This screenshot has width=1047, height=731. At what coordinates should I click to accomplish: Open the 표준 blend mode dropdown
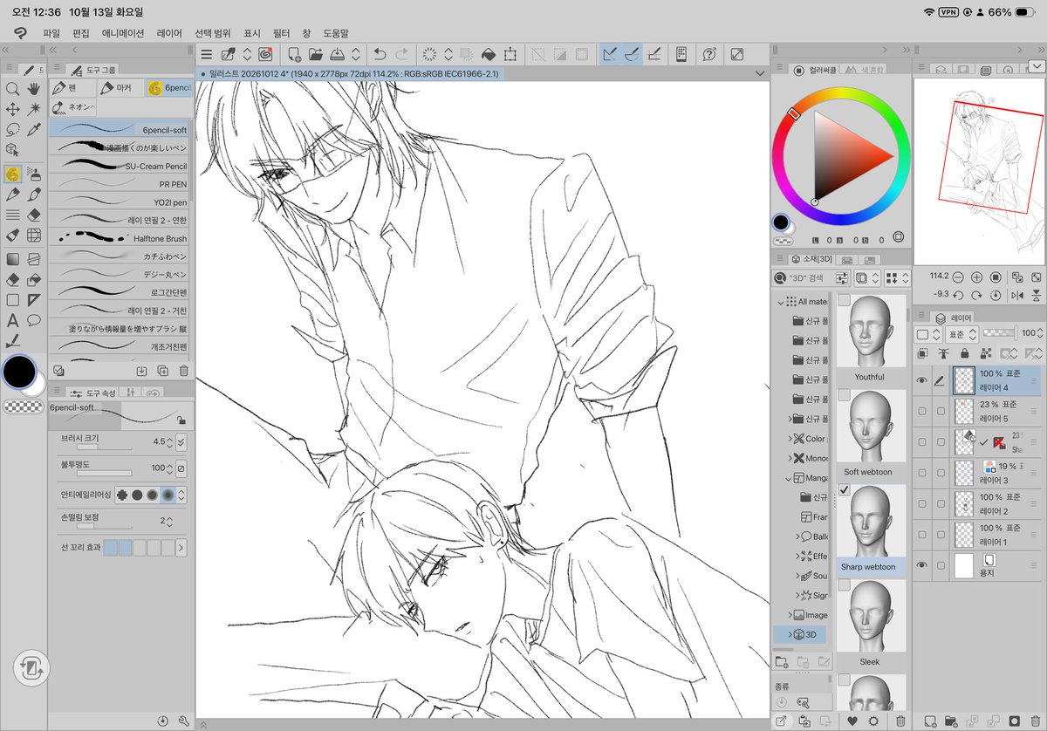tap(963, 333)
